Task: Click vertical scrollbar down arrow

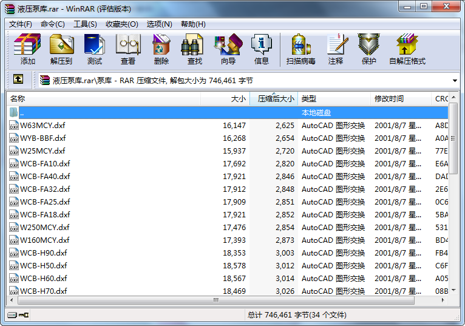Action: coord(453,290)
